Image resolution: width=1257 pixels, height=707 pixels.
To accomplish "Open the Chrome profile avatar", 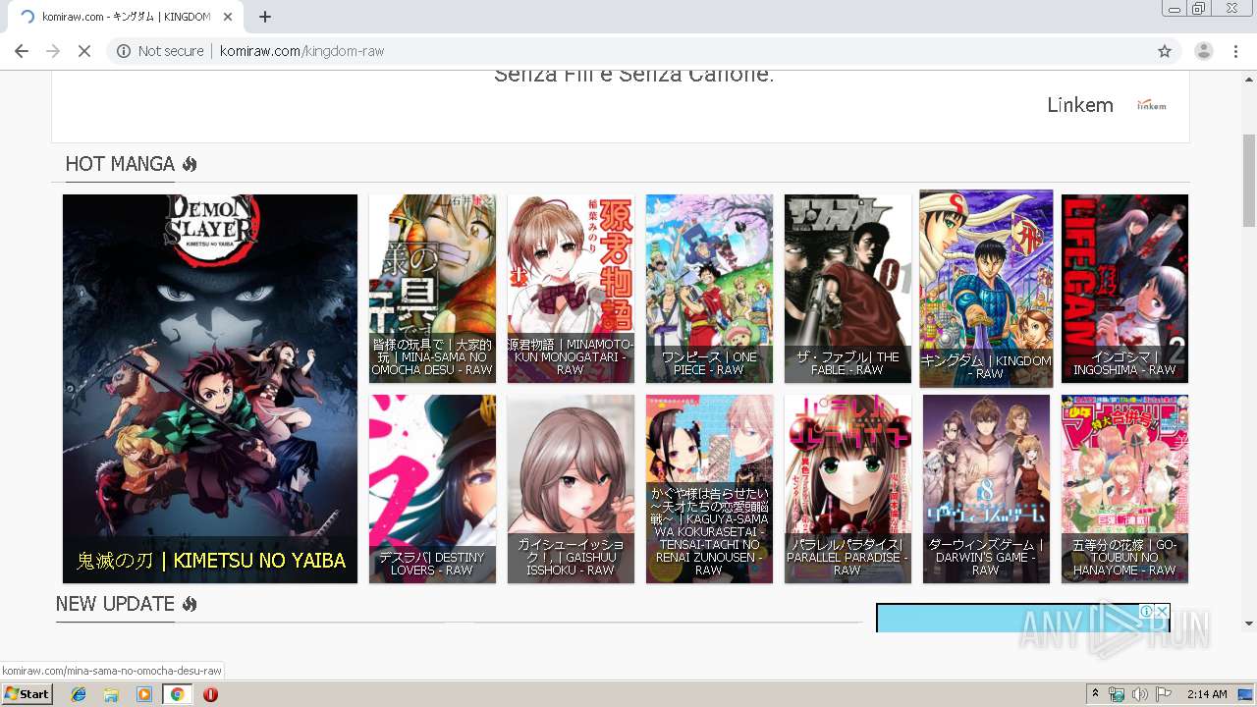I will 1204,51.
